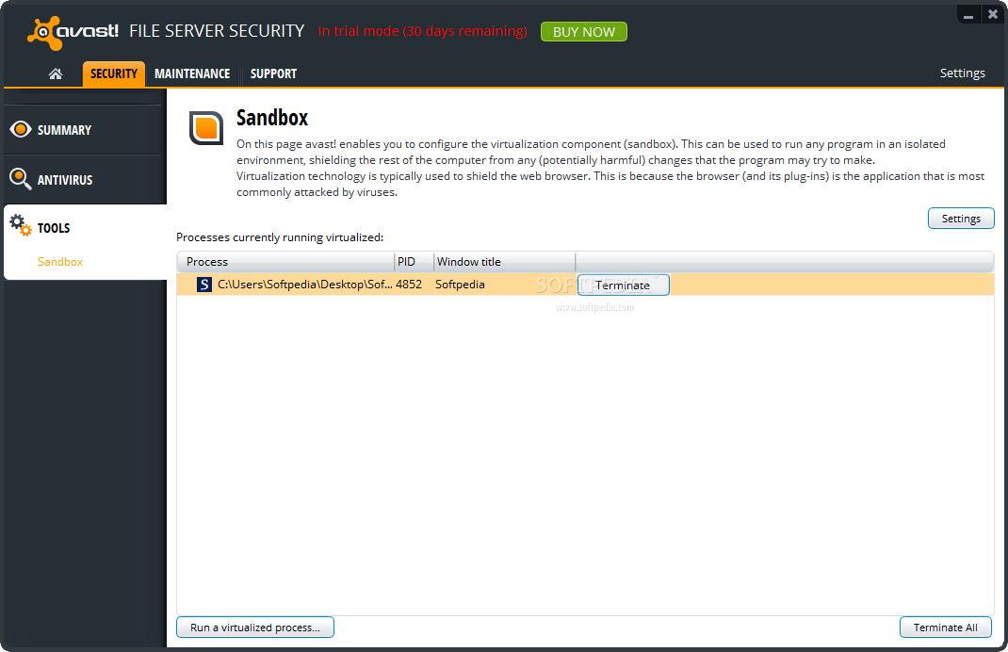Go to the Home icon tab
Viewport: 1008px width, 652px height.
[x=56, y=73]
